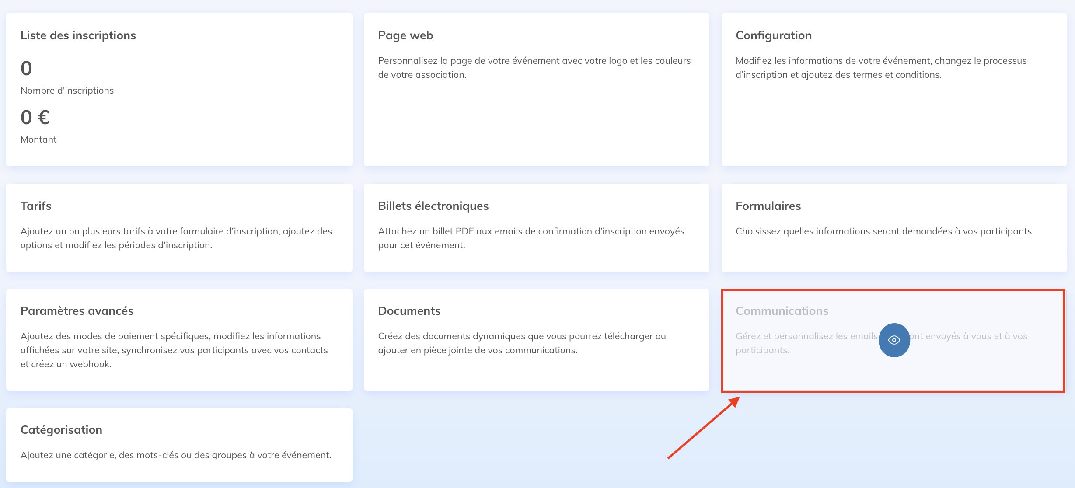Click the Configuration heading text
The image size is (1075, 488).
[x=773, y=35]
